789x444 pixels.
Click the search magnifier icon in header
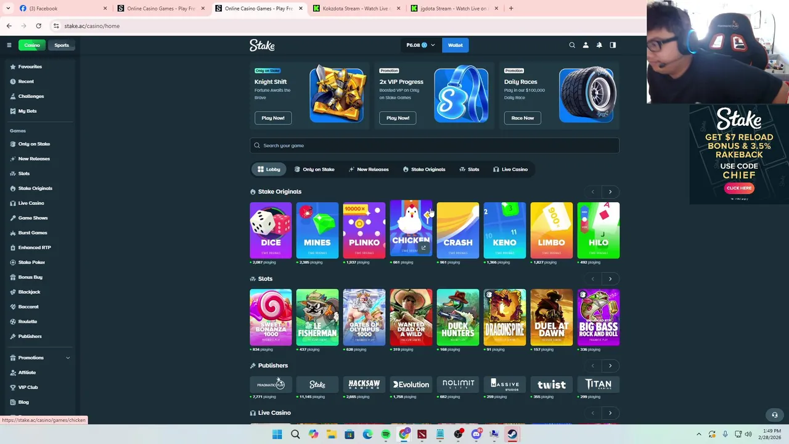tap(572, 45)
